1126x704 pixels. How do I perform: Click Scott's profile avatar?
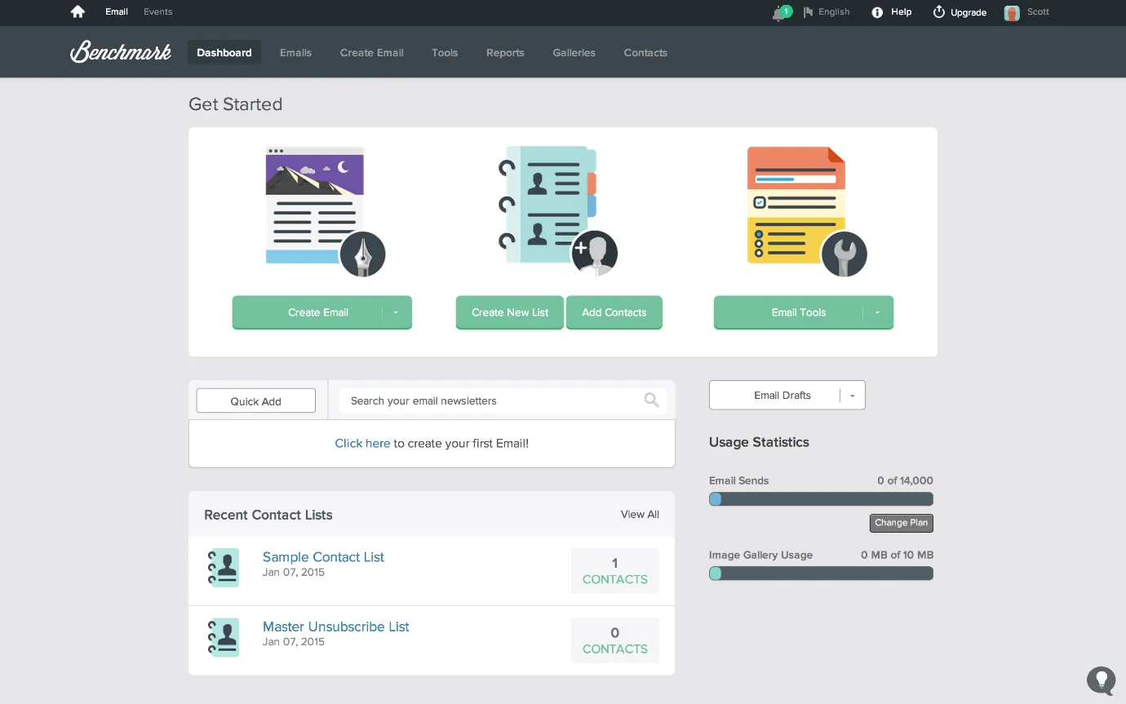click(x=1012, y=12)
